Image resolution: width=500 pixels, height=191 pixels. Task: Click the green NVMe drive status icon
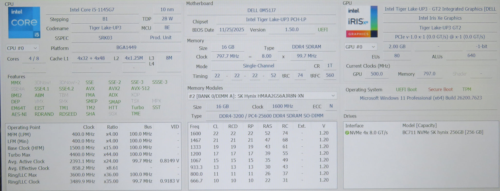tap(347, 133)
